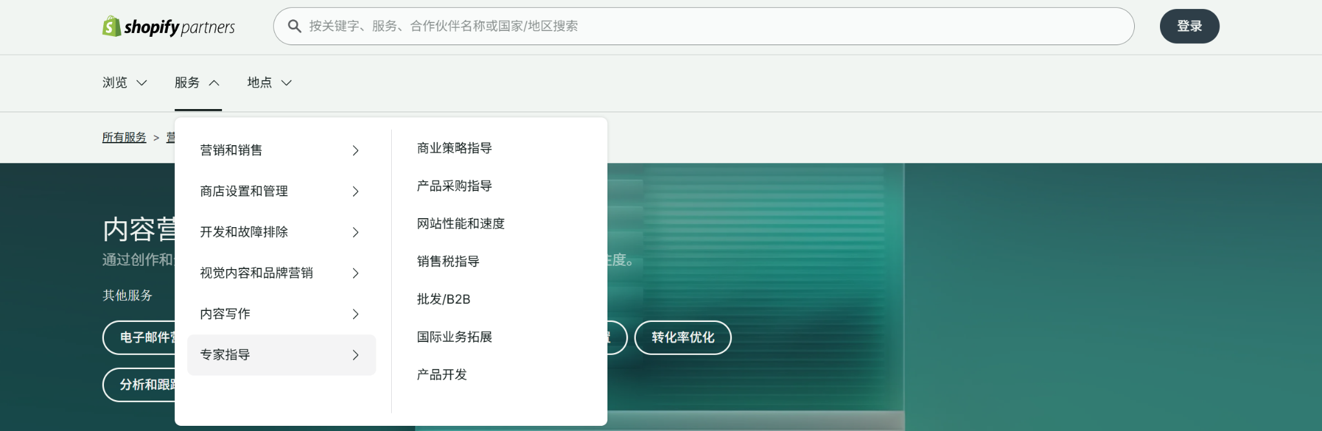Select 营销和销售 category in menu
1322x431 pixels.
point(231,150)
